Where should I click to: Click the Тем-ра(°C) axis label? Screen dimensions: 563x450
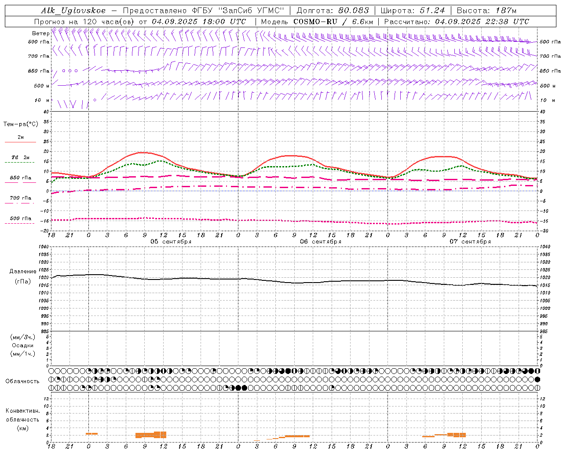point(21,124)
